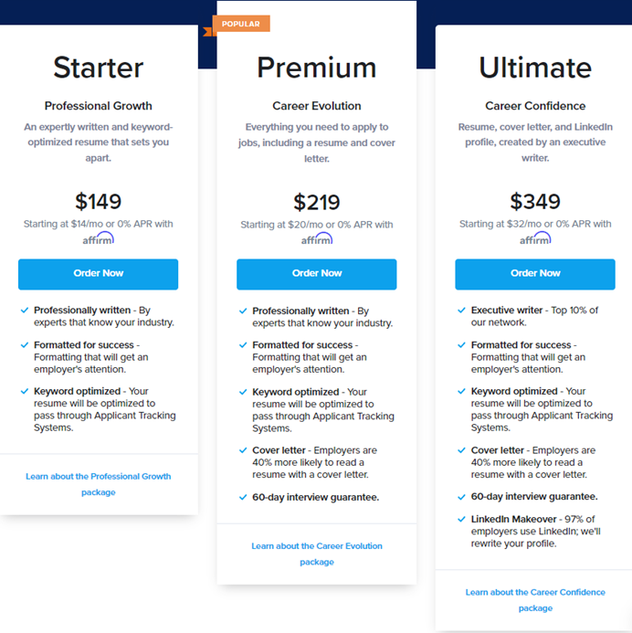The height and width of the screenshot is (633, 632).
Task: Click the Premium Cover letter checkmark
Action: 243,450
